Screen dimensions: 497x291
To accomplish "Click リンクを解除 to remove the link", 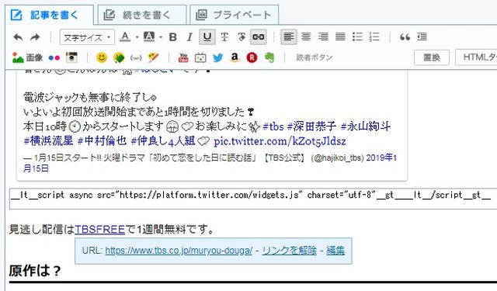I will (289, 251).
